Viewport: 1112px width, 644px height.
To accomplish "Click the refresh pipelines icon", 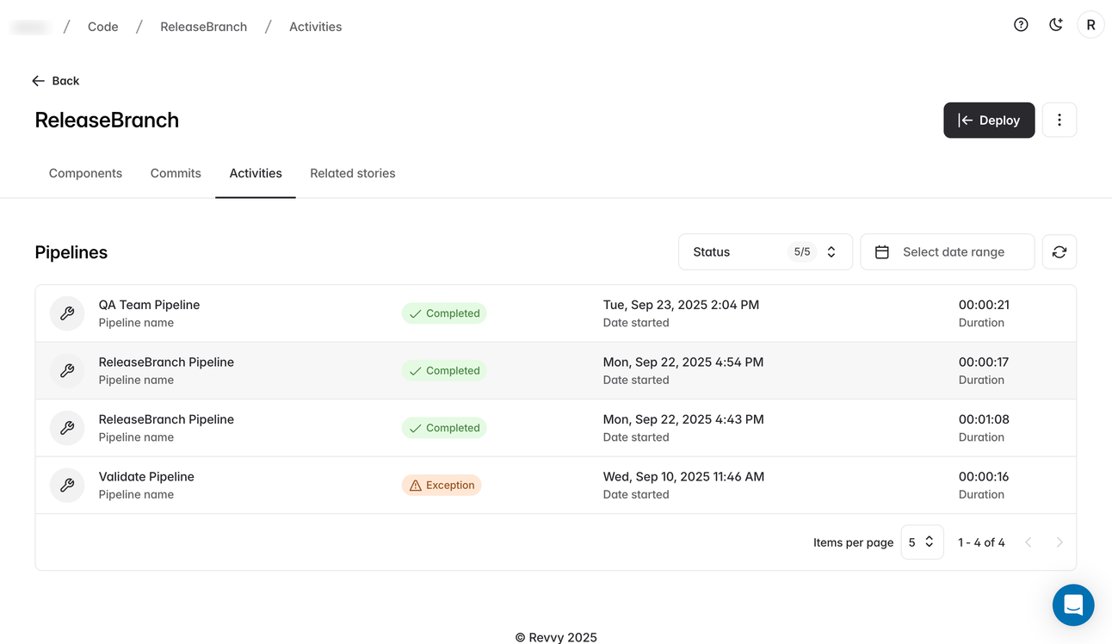I will click(1059, 252).
